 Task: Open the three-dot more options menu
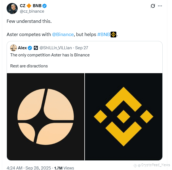tap(160, 6)
